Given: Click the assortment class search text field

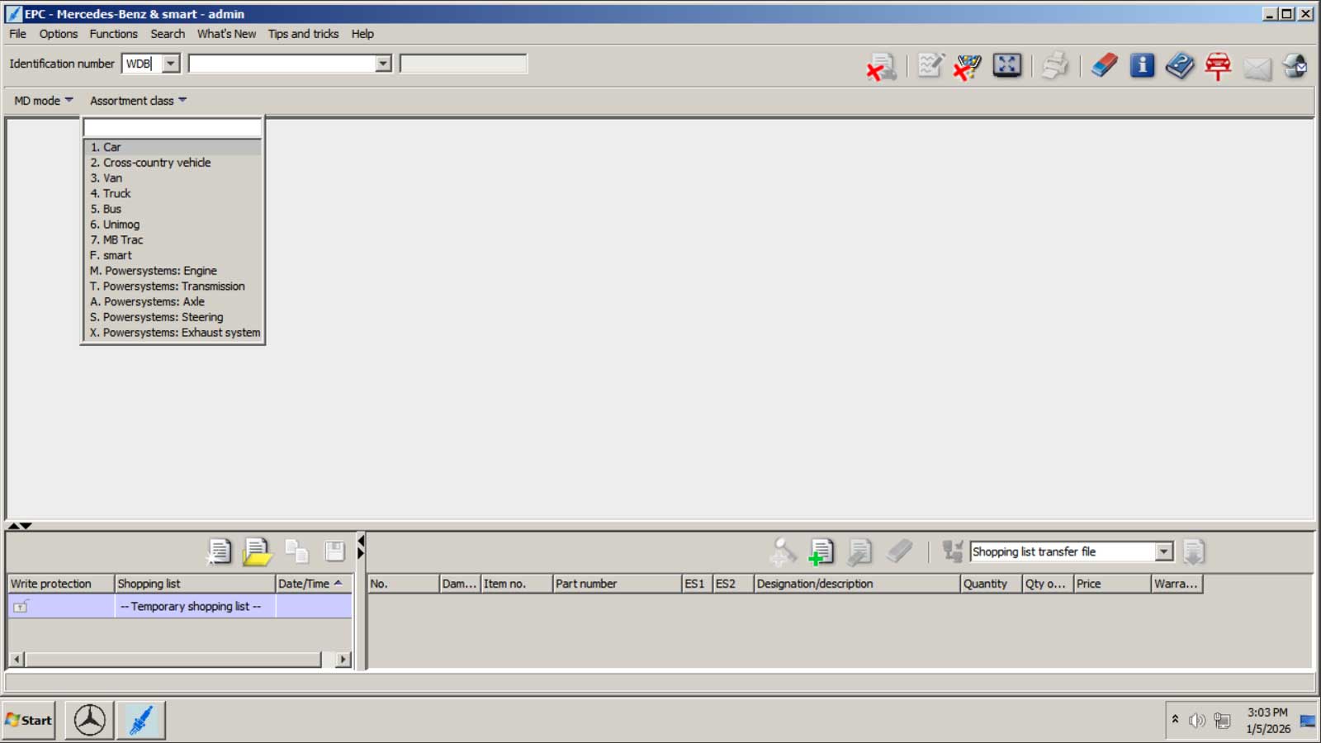Looking at the screenshot, I should 173,128.
